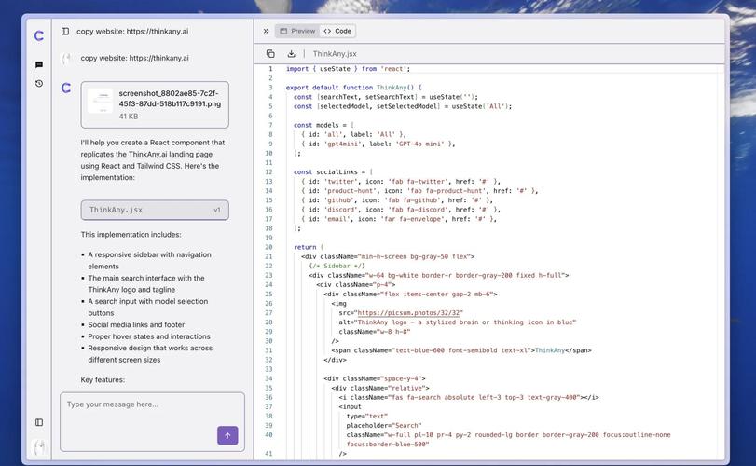Open the chat messages icon in sidebar
Image resolution: width=756 pixels, height=466 pixels.
point(39,65)
